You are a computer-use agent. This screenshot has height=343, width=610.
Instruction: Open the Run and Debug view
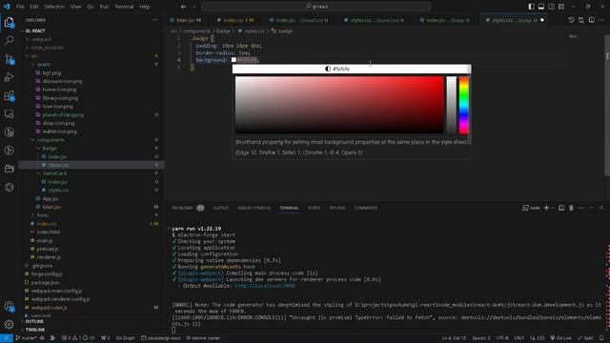tap(9, 77)
